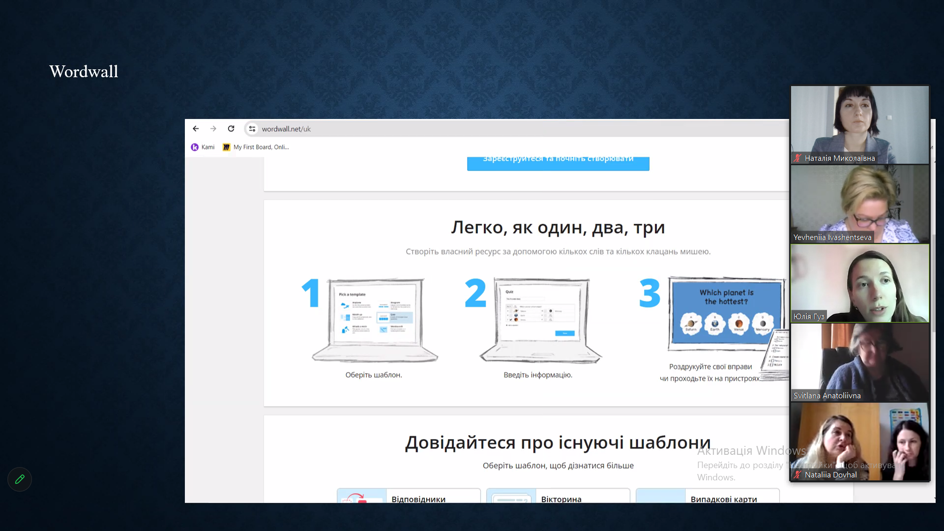Click the browser forward arrow
This screenshot has width=944, height=531.
click(x=213, y=129)
